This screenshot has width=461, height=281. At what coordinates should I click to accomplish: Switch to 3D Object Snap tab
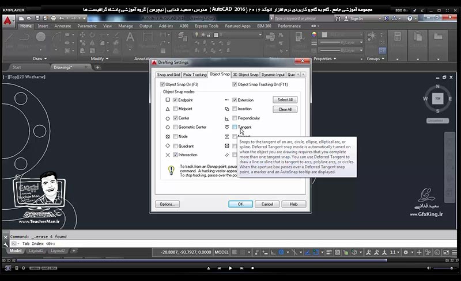pyautogui.click(x=245, y=75)
